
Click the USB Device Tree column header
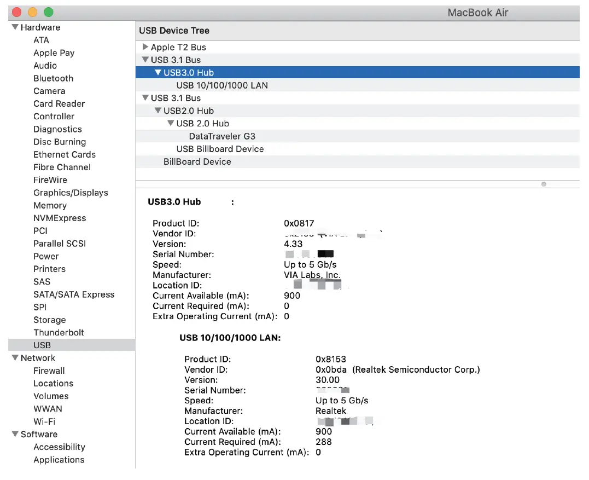(x=174, y=31)
